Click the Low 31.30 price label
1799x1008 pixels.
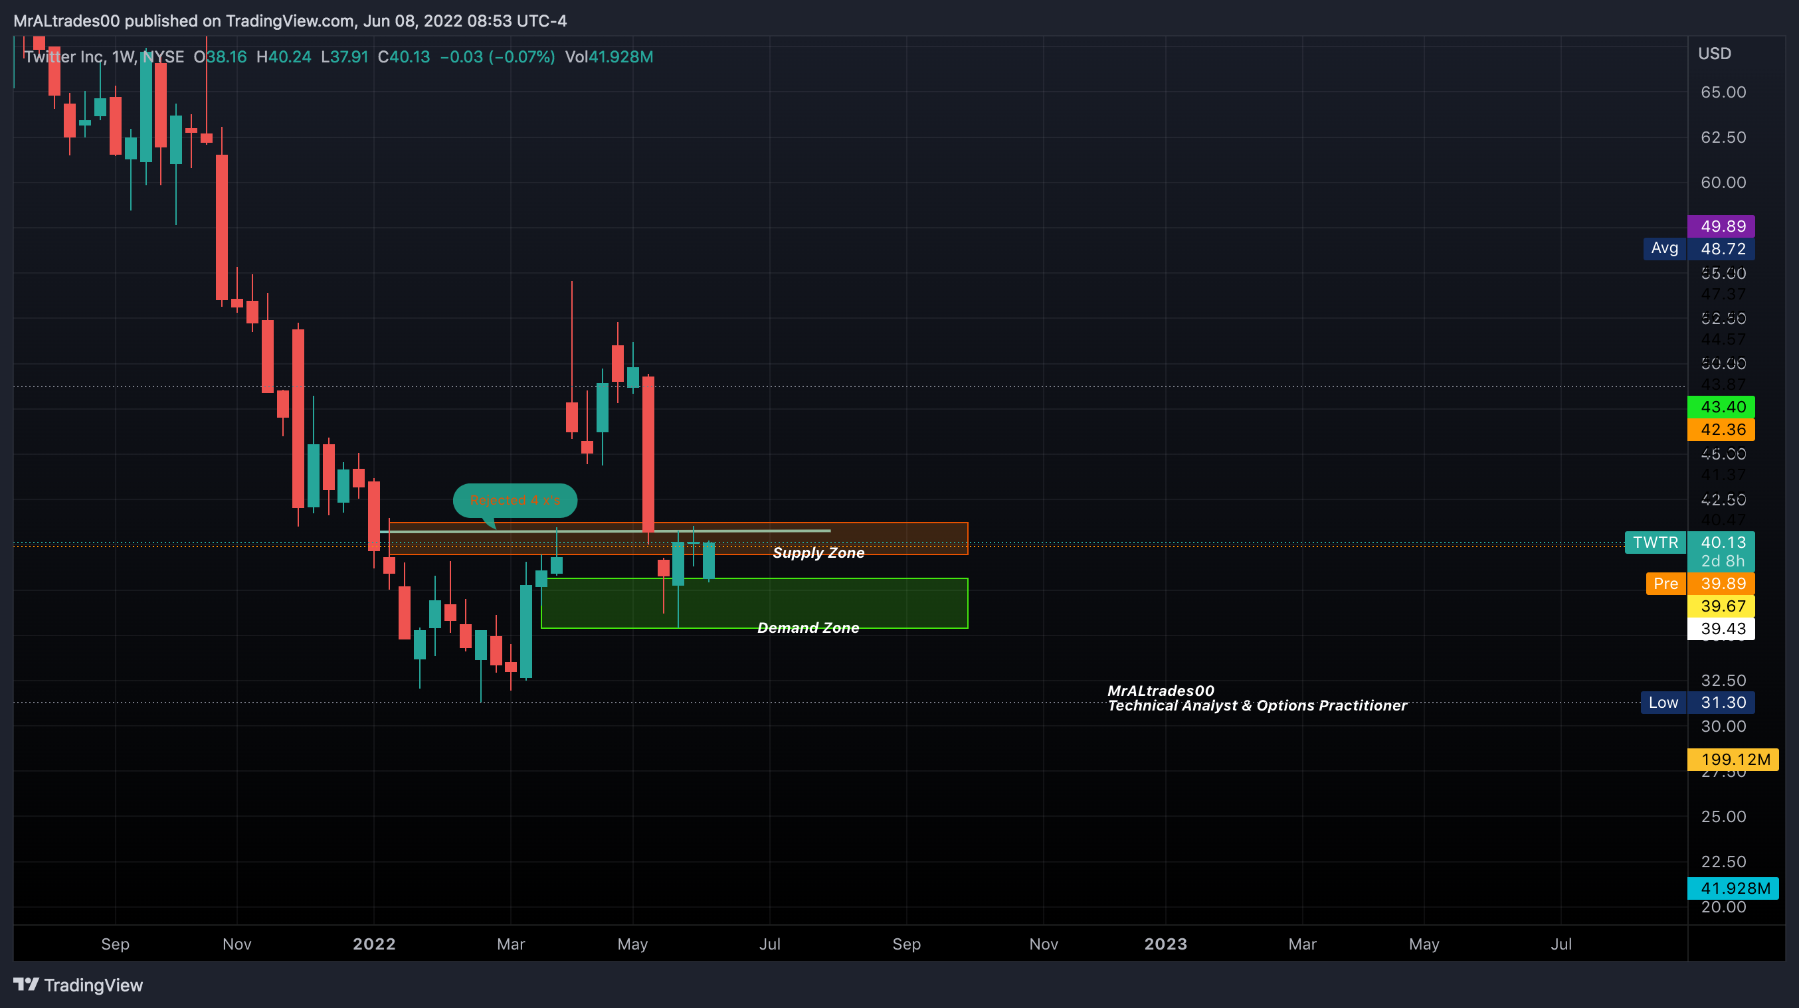[x=1698, y=703]
